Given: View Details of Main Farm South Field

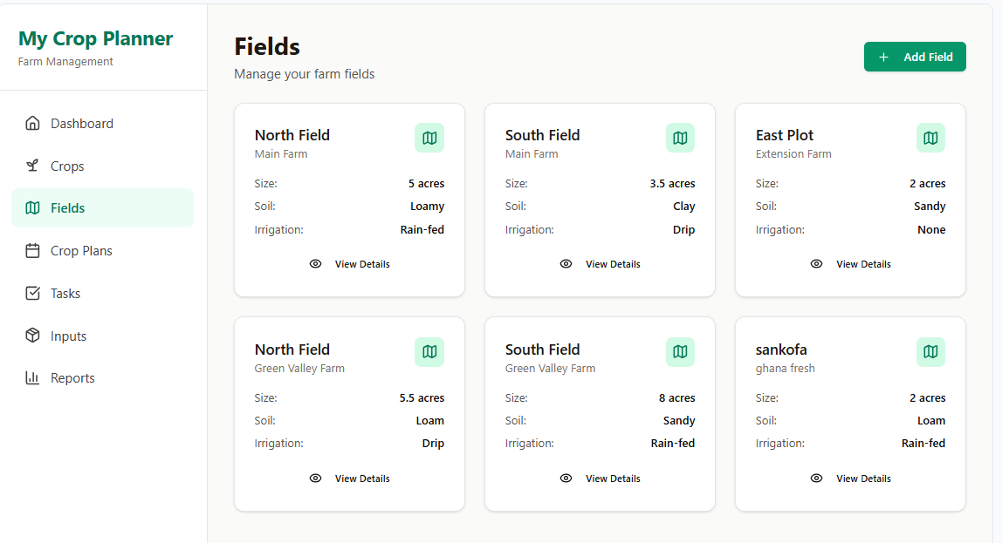Looking at the screenshot, I should click(x=600, y=264).
